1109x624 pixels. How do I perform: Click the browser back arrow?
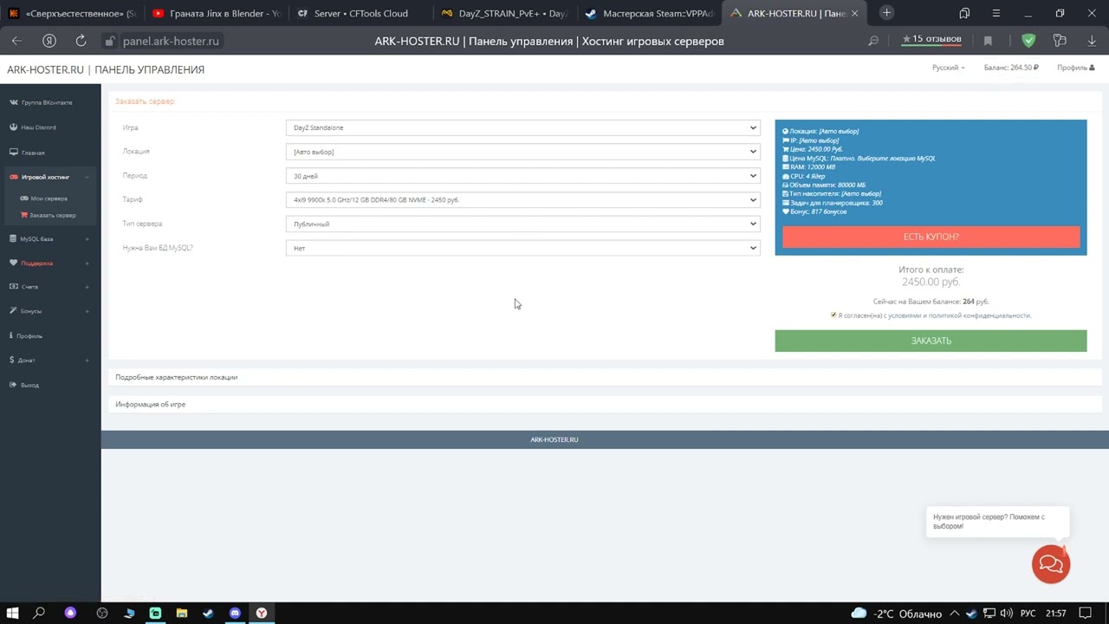(x=16, y=41)
